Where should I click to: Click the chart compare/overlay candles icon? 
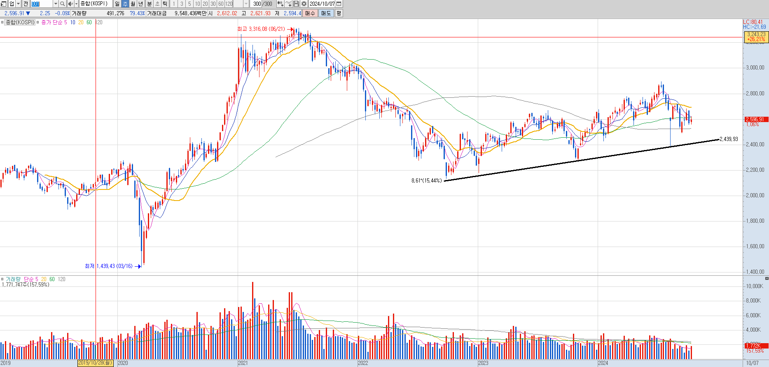[280, 4]
